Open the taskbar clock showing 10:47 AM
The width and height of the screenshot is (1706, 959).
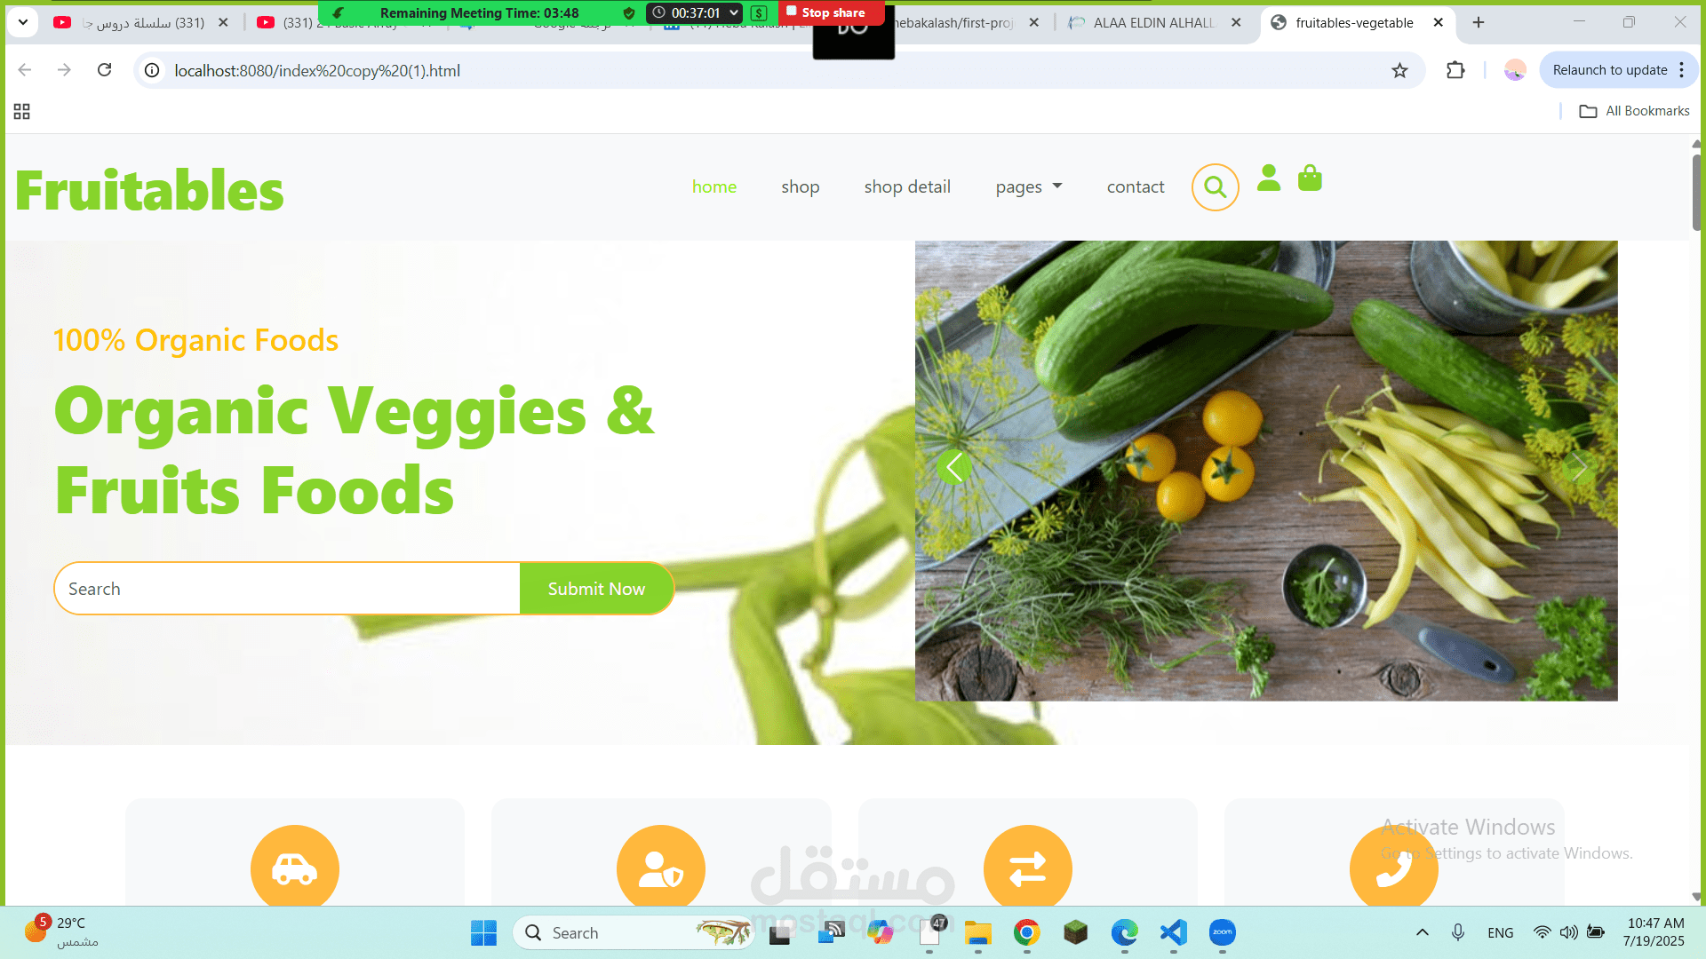click(1654, 932)
